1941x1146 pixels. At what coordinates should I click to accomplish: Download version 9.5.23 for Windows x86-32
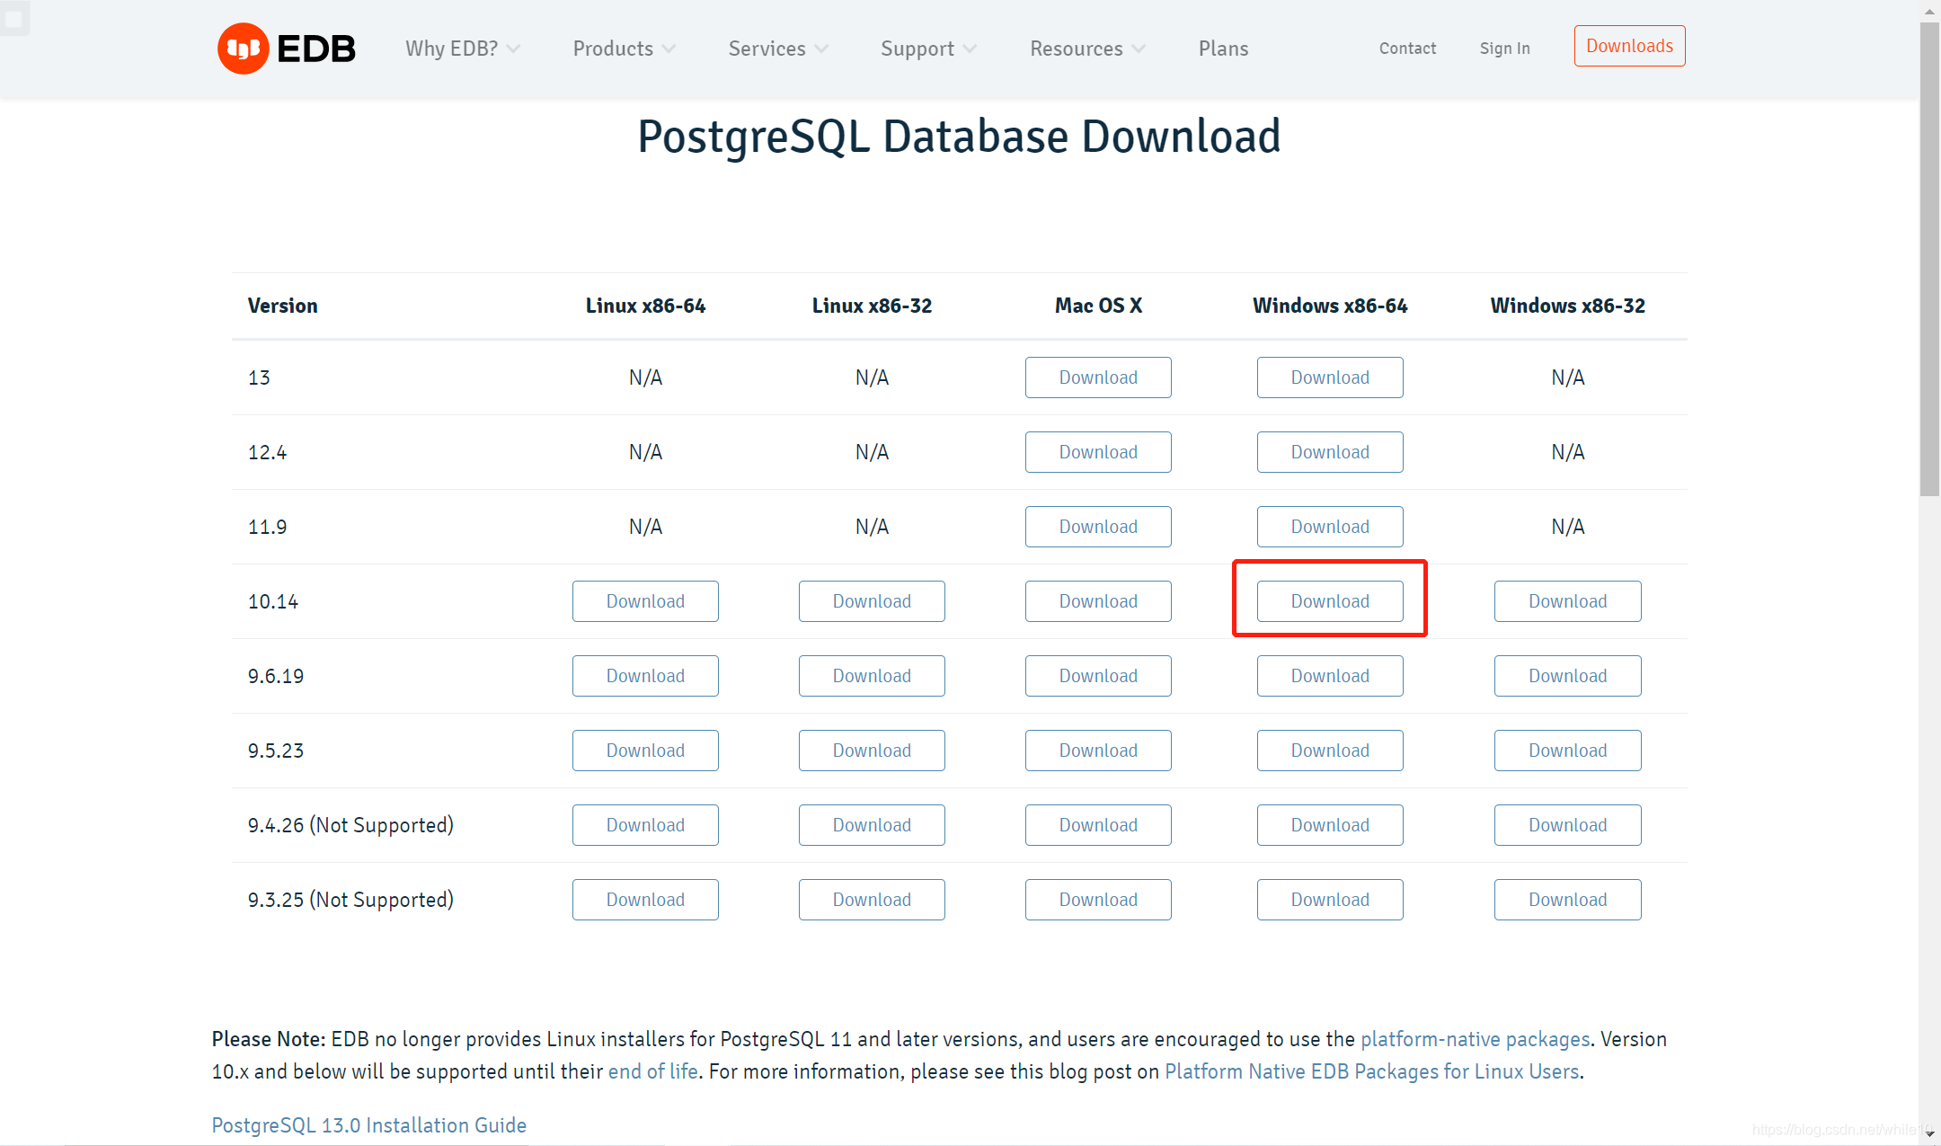1568,751
